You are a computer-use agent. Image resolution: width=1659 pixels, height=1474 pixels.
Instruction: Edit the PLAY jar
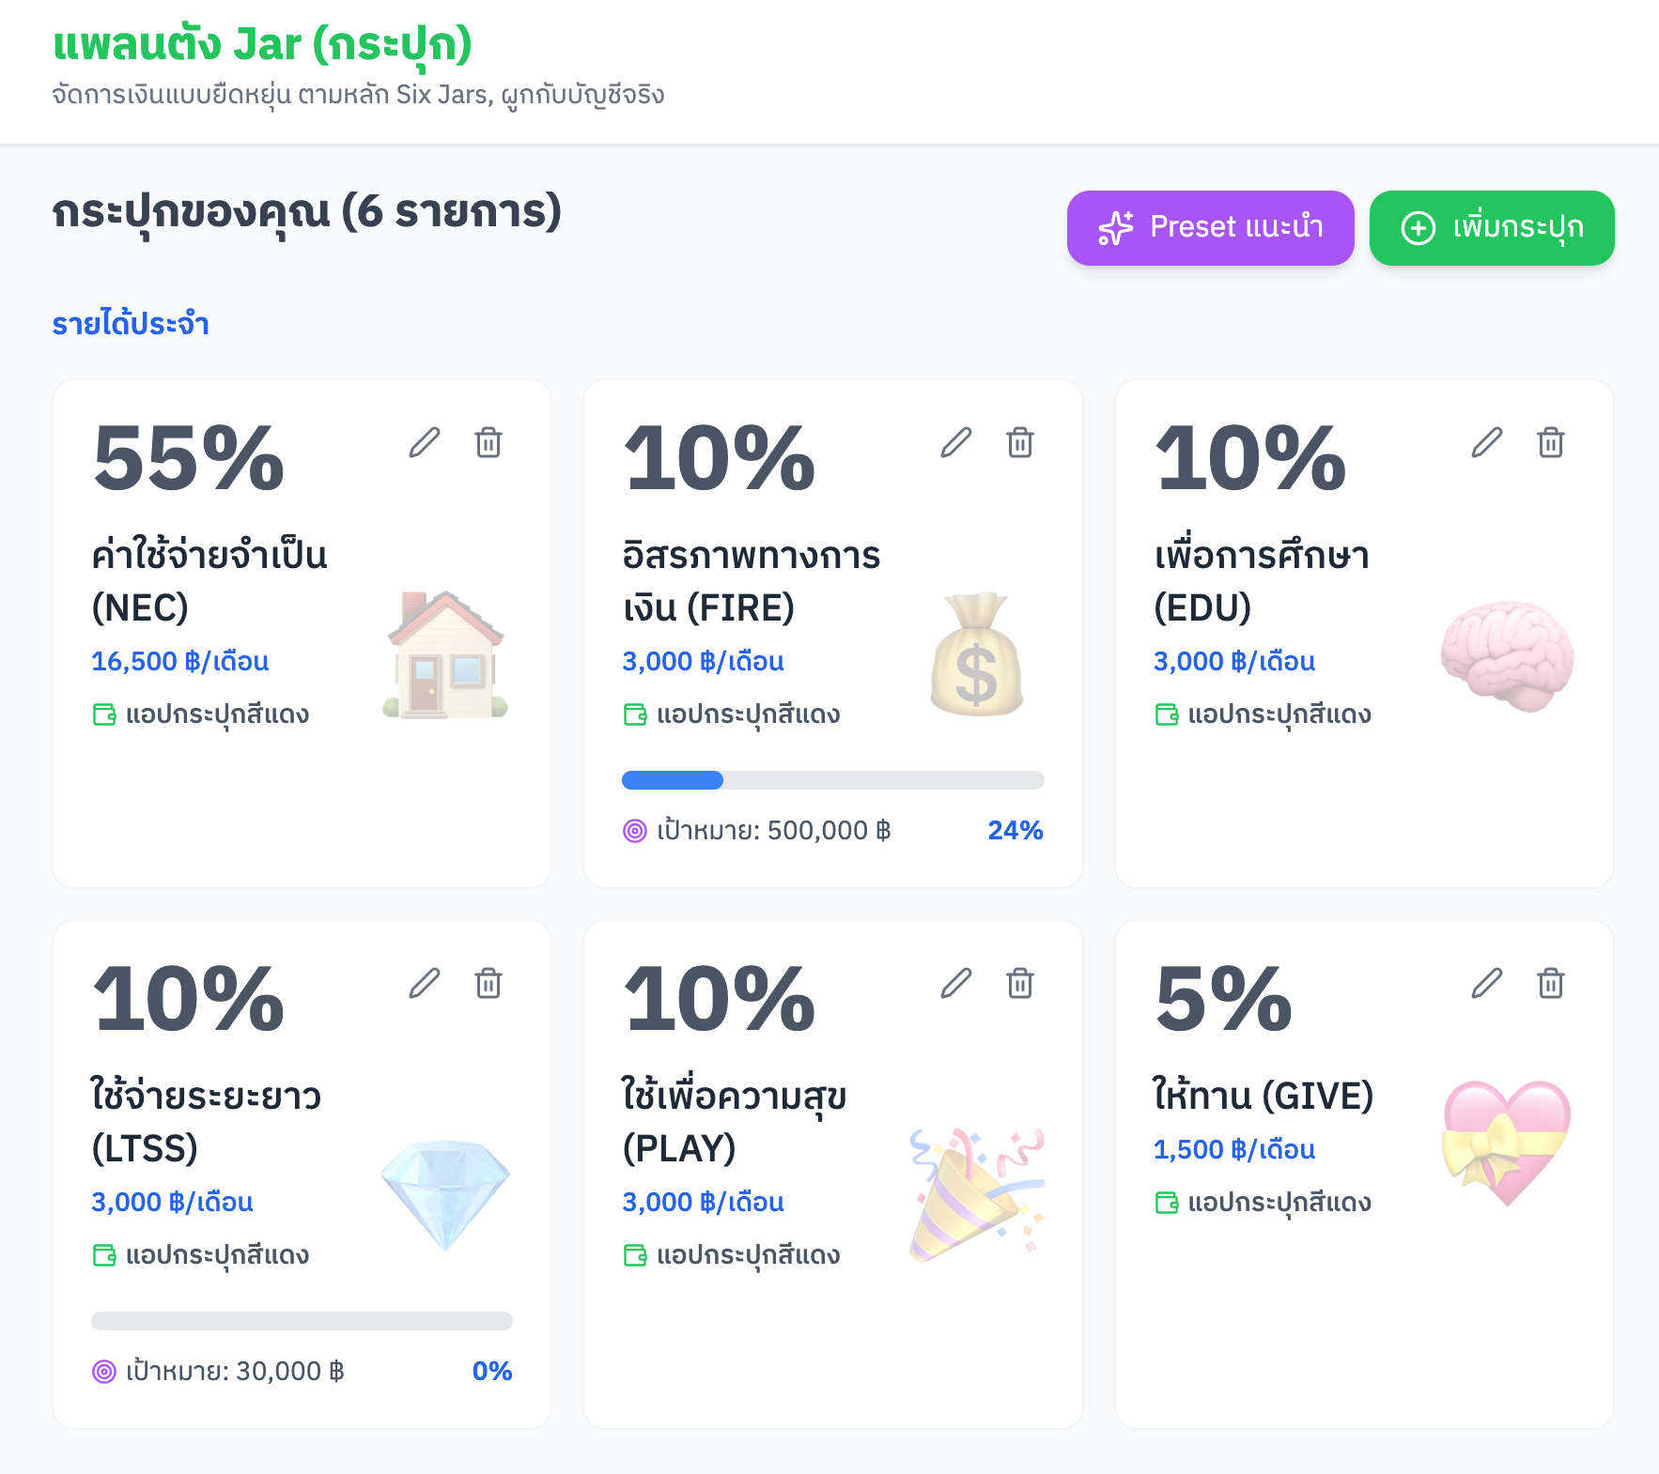[x=956, y=985]
